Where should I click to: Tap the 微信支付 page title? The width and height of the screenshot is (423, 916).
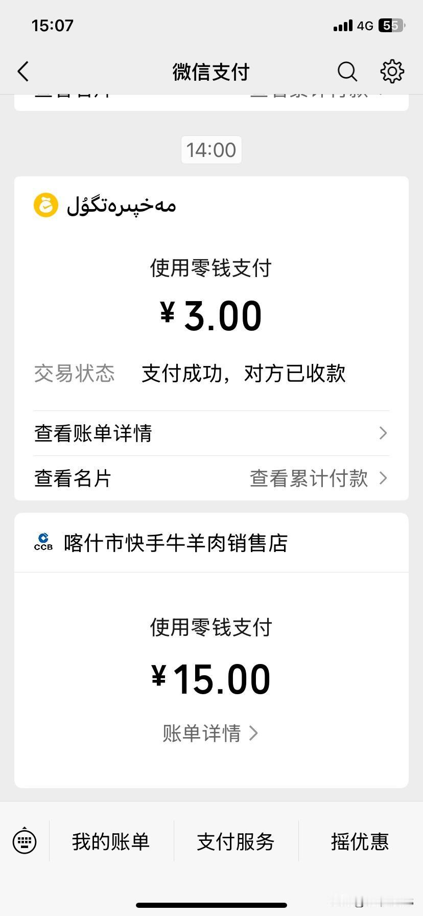coord(211,72)
